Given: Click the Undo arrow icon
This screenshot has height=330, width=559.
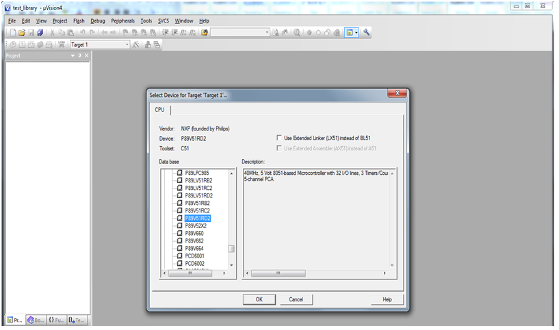Looking at the screenshot, I should point(83,33).
